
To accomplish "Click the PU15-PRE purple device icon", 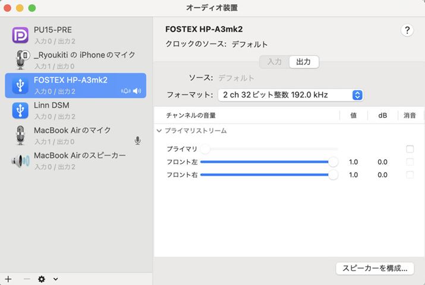I will 20,35.
